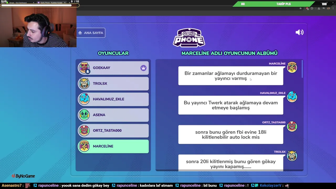Click the ANA SAYFA home button

click(x=91, y=33)
